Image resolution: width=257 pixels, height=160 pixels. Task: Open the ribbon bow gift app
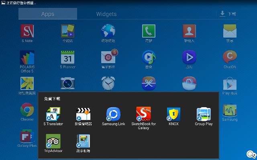149,83
